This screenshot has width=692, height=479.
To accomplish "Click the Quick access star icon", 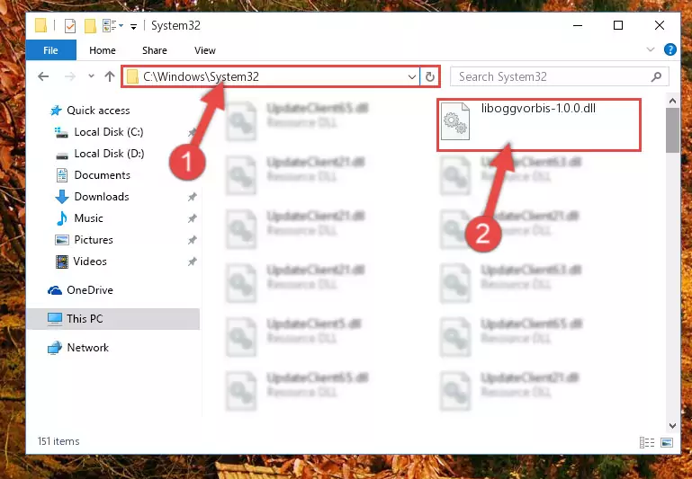I will click(x=56, y=111).
